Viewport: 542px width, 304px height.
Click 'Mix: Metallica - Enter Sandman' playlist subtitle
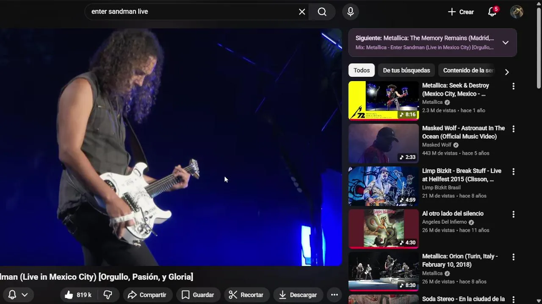425,47
